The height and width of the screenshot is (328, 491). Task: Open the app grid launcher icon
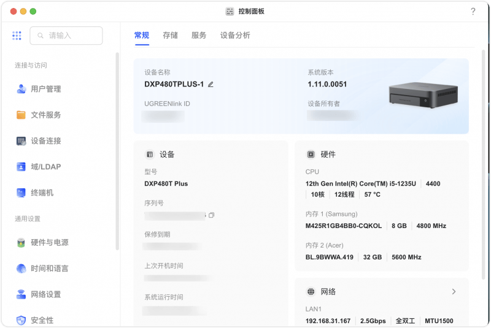[x=17, y=36]
